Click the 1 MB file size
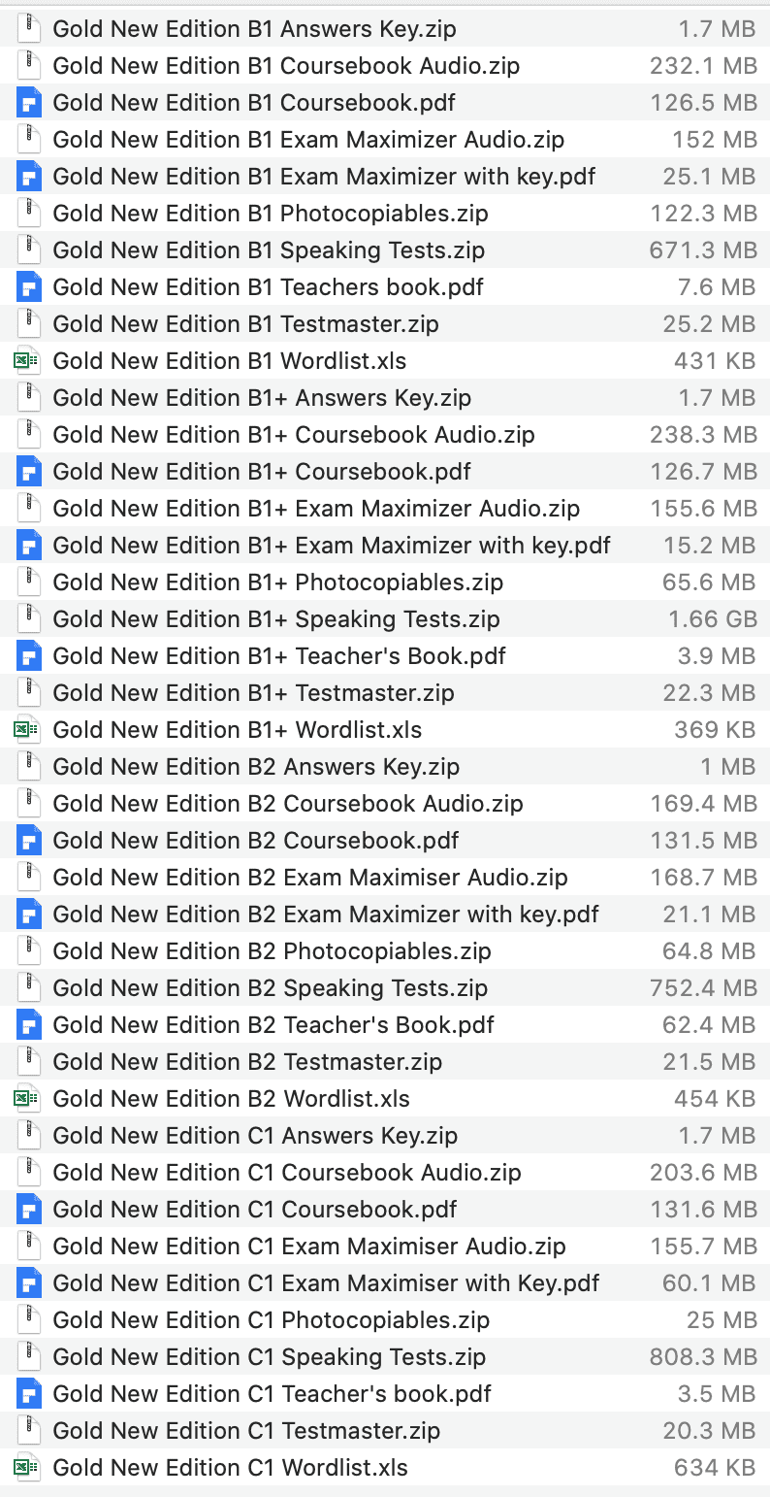770x1497 pixels. (x=727, y=767)
